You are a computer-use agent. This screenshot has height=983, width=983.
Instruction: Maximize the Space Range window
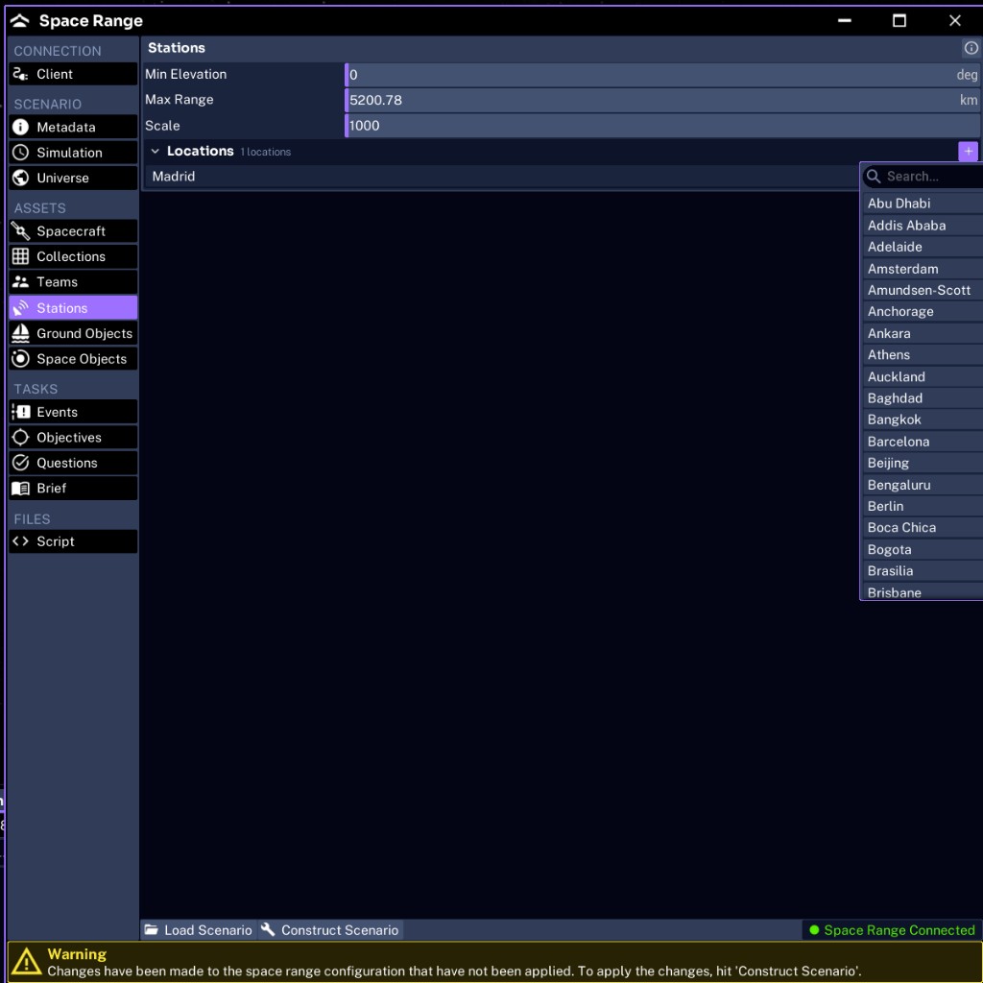(x=899, y=21)
